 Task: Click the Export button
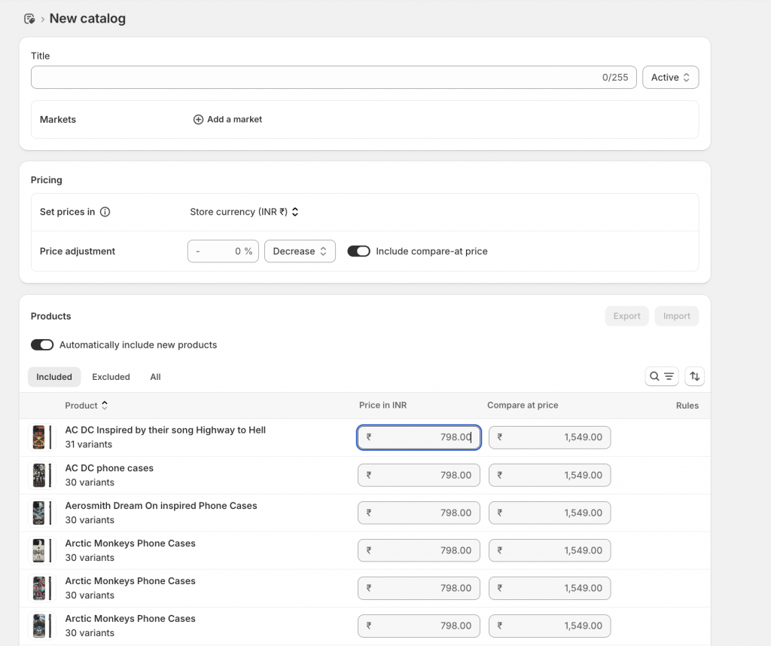click(626, 316)
